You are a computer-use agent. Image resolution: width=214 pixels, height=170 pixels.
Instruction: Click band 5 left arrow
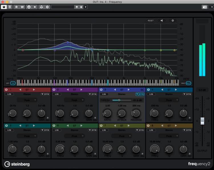(20, 126)
